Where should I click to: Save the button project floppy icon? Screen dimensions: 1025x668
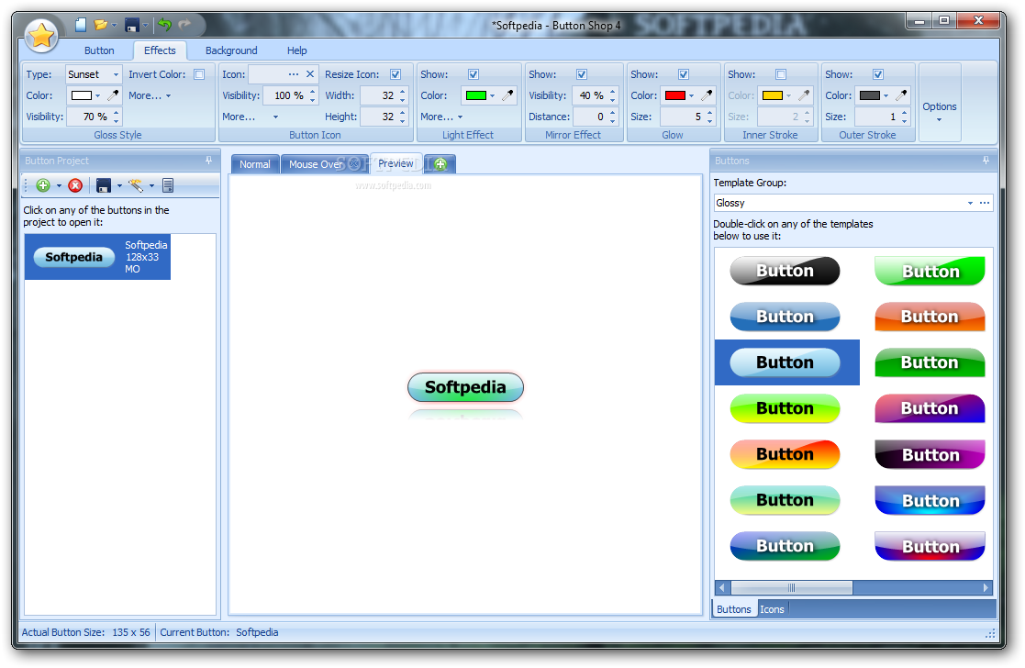tap(104, 185)
